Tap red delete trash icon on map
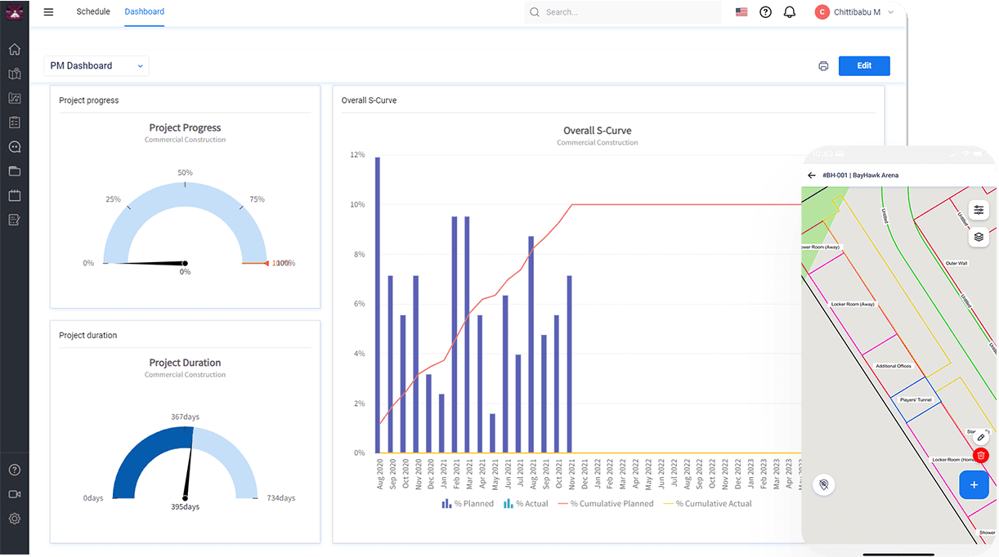The width and height of the screenshot is (999, 557). (x=981, y=456)
